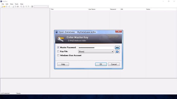Image resolution: width=177 pixels, height=99 pixels.
Task: Toggle password visibility with the dots button
Action: (x=117, y=47)
